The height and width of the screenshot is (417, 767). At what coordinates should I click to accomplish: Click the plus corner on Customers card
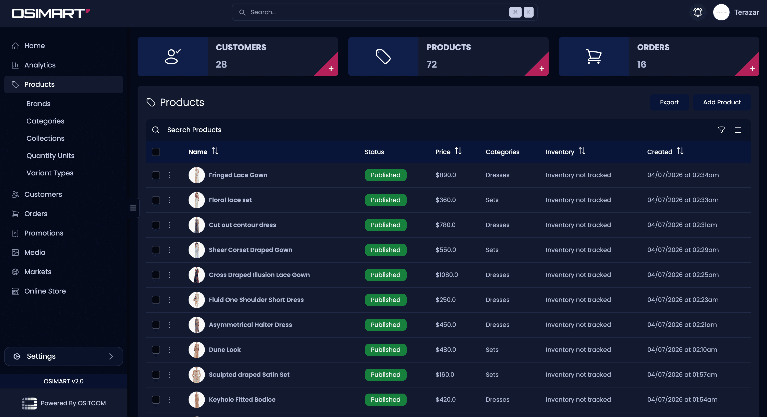331,68
